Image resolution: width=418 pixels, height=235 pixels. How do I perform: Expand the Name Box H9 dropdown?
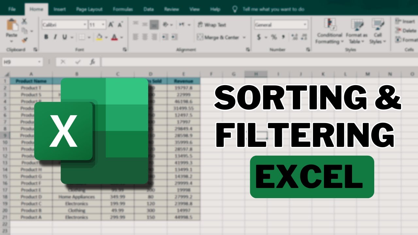[40, 61]
